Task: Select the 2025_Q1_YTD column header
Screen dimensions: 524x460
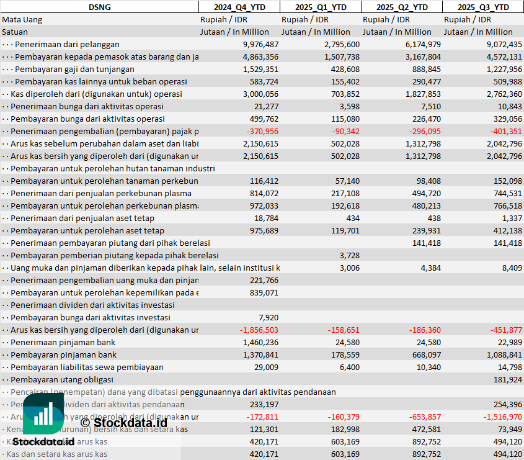Action: [x=320, y=7]
